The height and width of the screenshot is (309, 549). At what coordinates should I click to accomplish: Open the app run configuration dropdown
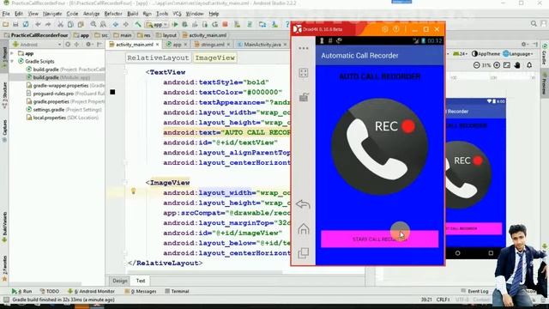[x=157, y=25]
